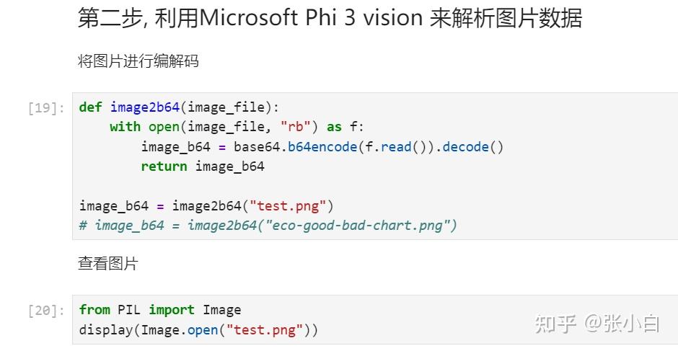Click the 知乎 watermark logo

pyautogui.click(x=555, y=324)
